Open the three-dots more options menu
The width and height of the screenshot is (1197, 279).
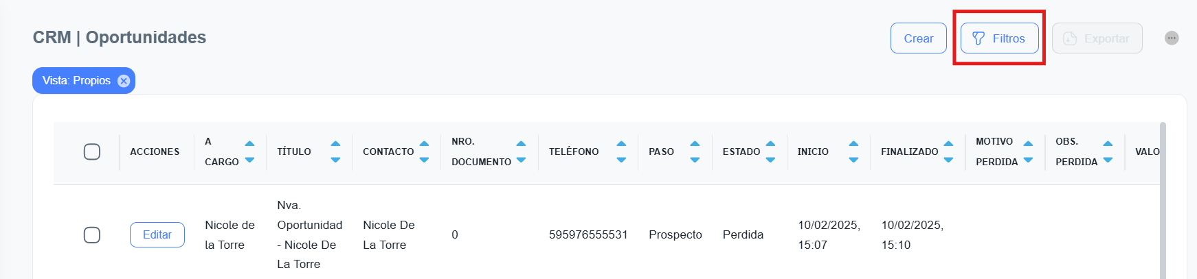(1172, 38)
